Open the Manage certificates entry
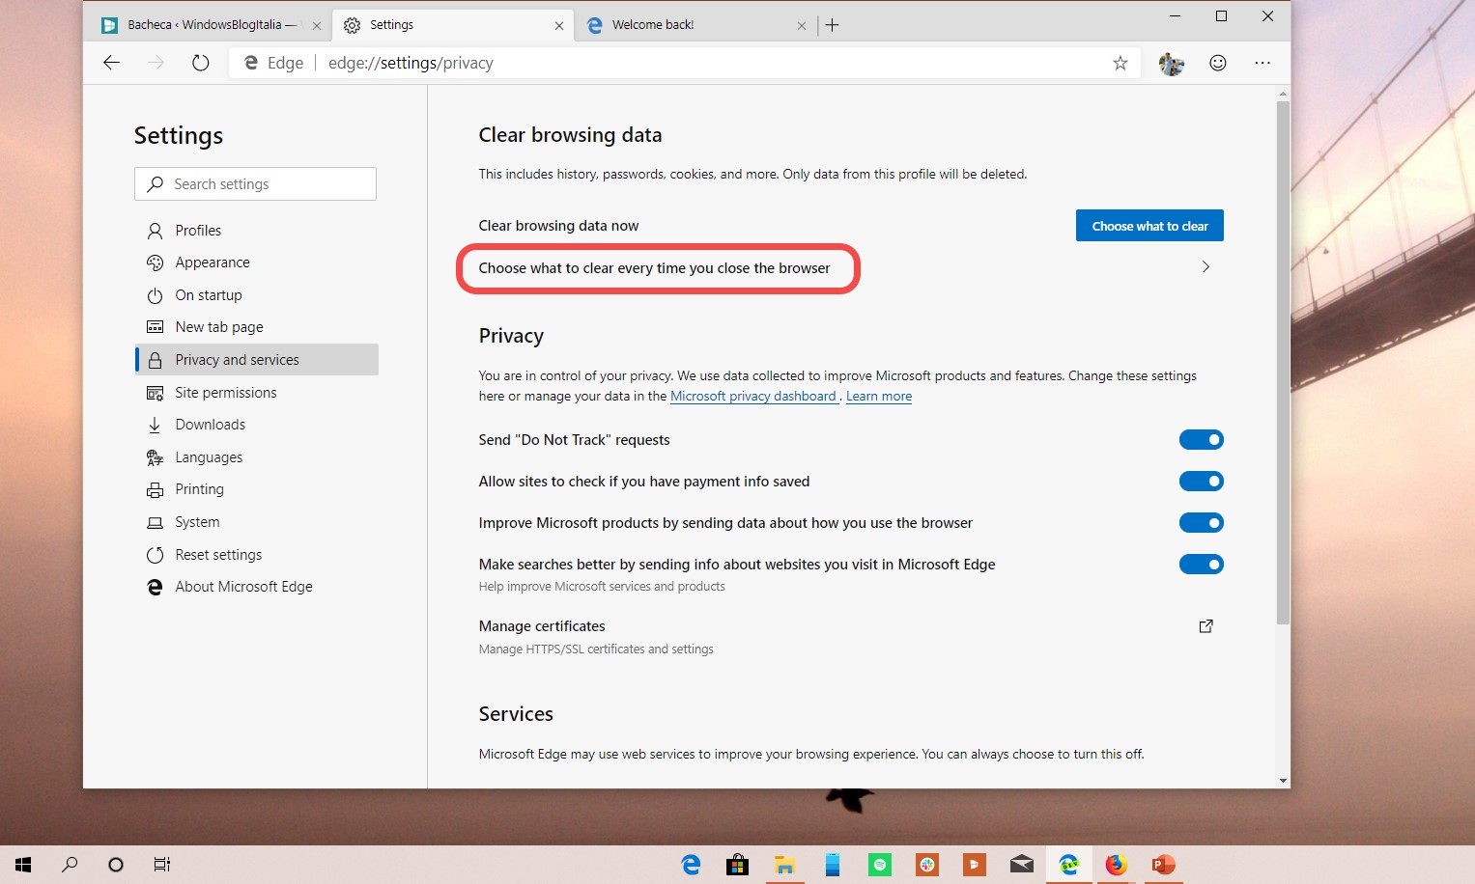 tap(851, 637)
